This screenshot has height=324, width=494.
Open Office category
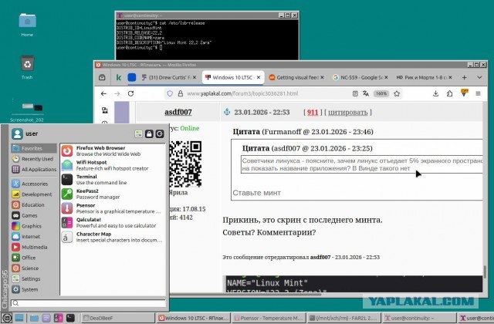coord(34,258)
